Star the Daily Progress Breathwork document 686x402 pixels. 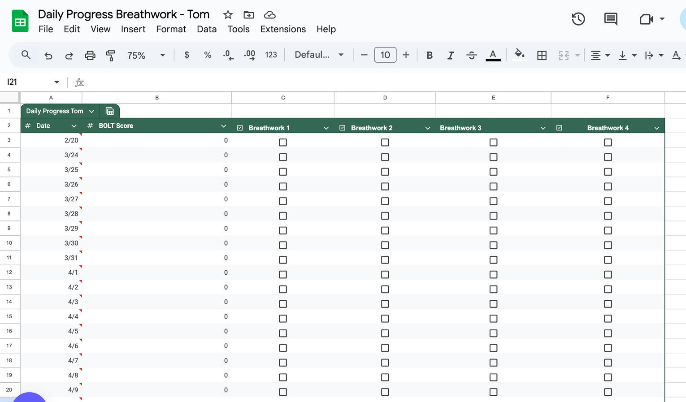tap(228, 15)
